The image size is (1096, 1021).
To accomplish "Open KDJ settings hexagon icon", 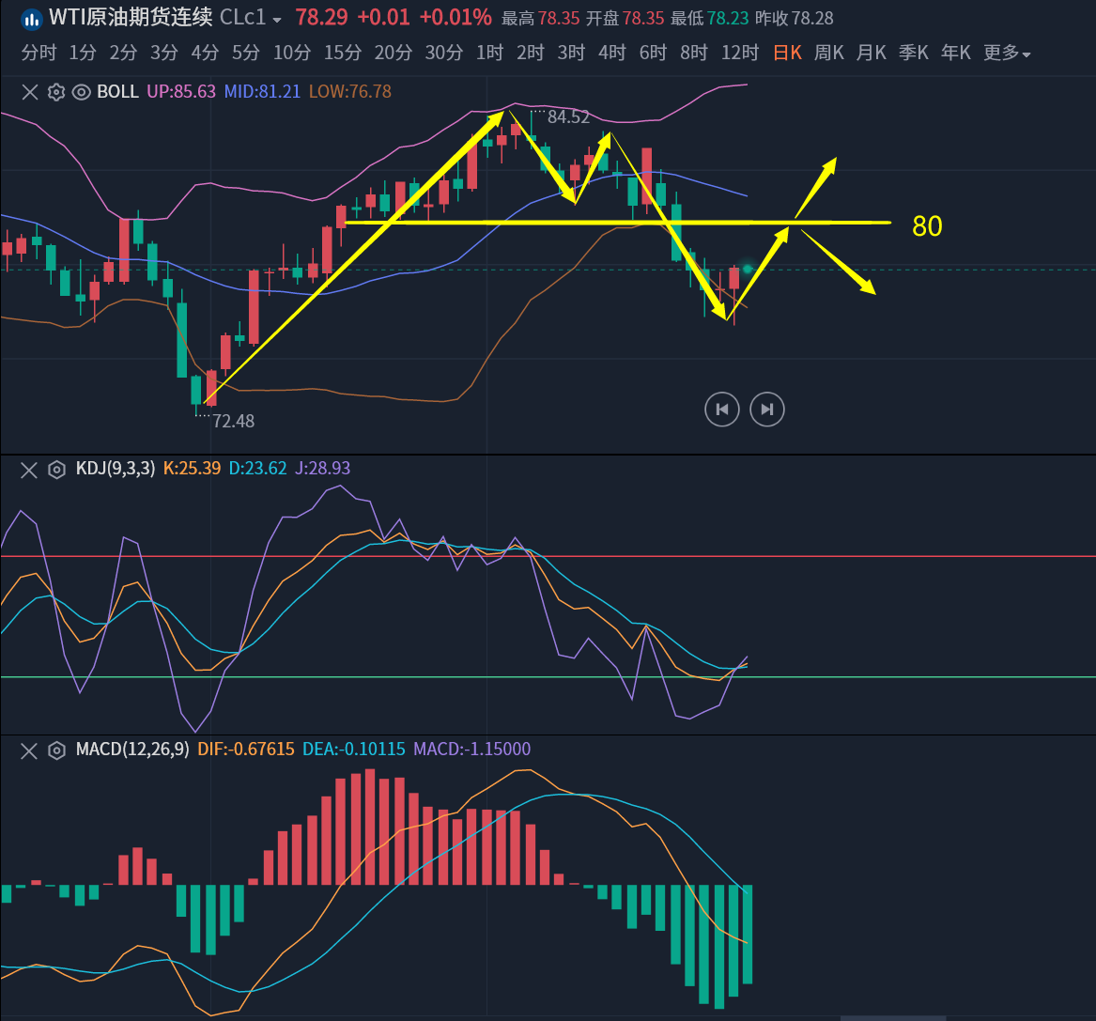I will click(x=56, y=469).
